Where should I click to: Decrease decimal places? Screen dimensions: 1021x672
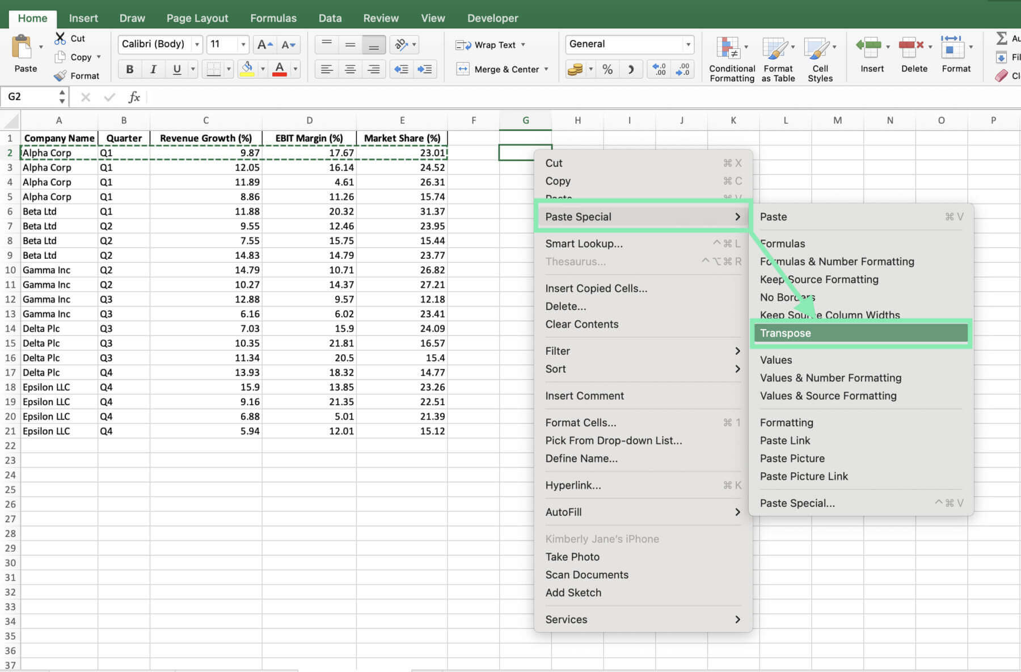(x=683, y=69)
